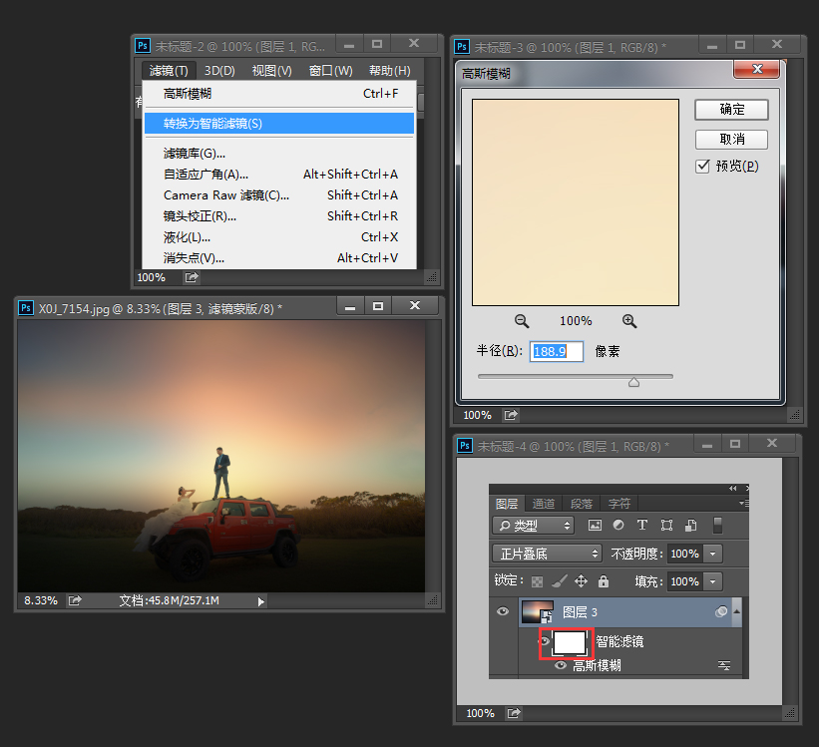Select the smart filter mask thumbnail
Image resolution: width=819 pixels, height=747 pixels.
click(x=569, y=642)
